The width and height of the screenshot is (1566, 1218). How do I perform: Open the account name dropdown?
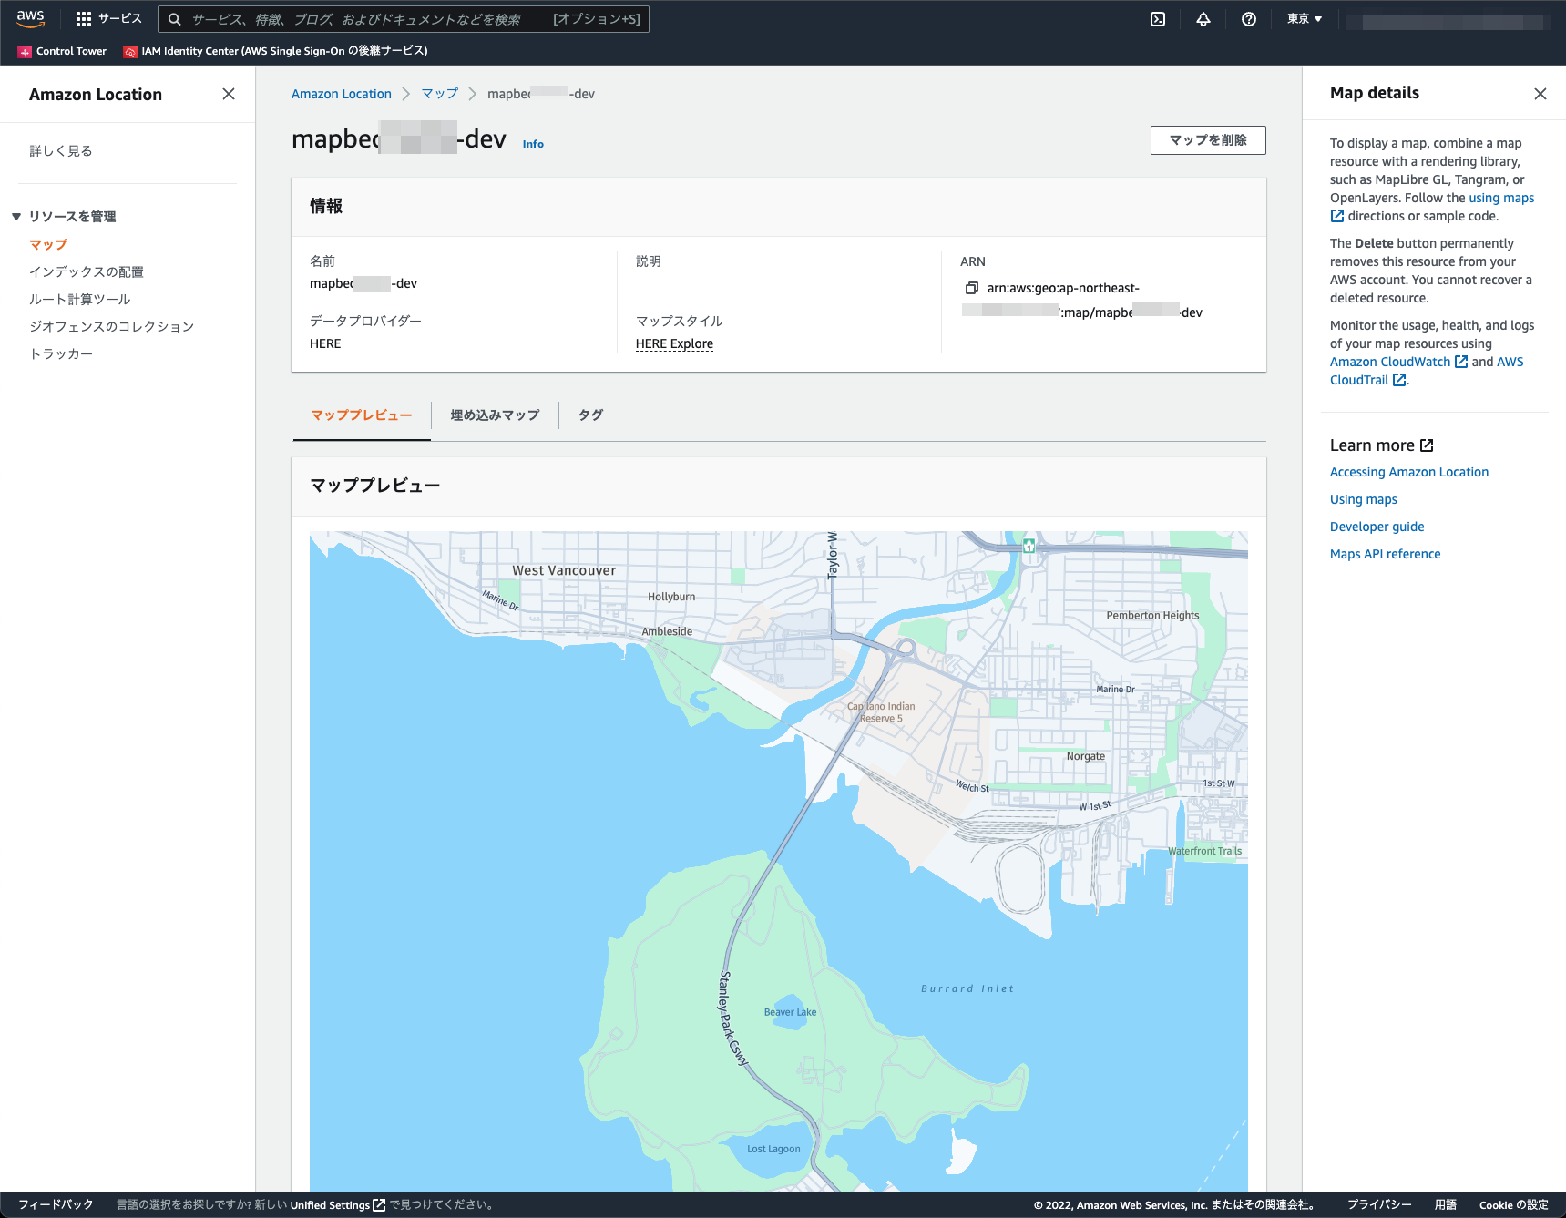click(1447, 18)
